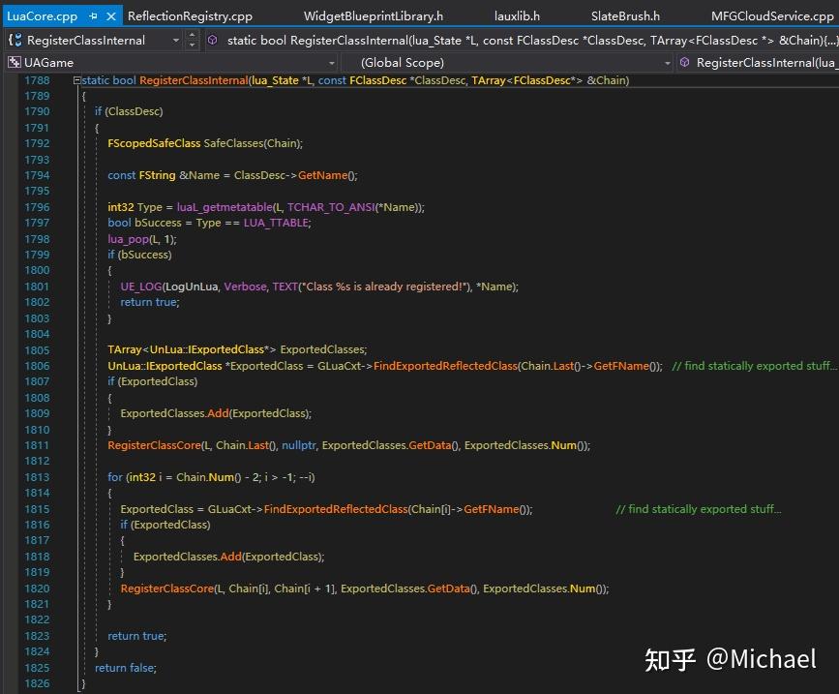Click the purple cube icon before static bool
Screen dimensions: 839x694
click(x=213, y=40)
